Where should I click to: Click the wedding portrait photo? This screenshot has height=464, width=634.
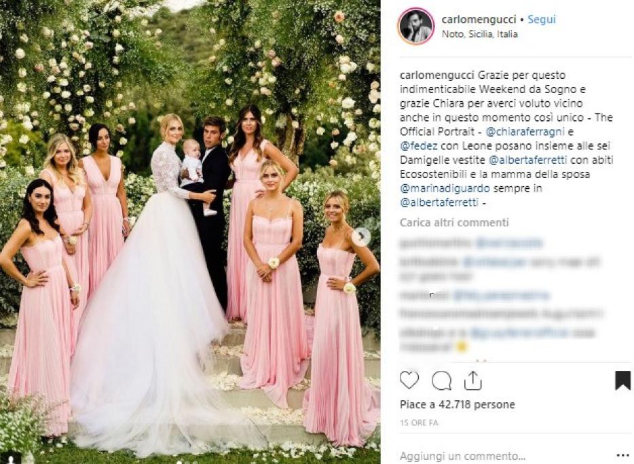coord(190,232)
